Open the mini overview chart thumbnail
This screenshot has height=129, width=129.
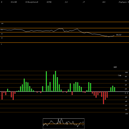coord(64,124)
